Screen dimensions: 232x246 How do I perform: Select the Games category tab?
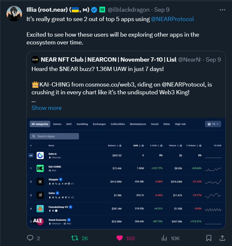coord(57,124)
